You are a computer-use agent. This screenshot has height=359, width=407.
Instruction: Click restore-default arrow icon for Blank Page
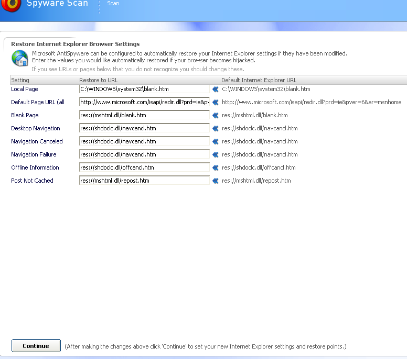216,116
